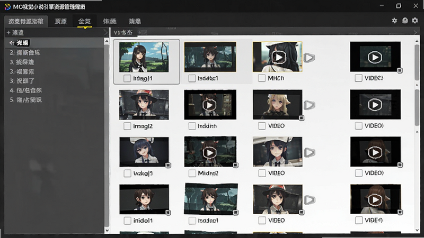Open the Vakgl9 thumbnail

[144, 152]
